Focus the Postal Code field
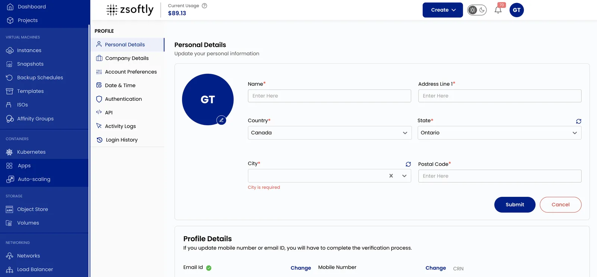Screen dimensions: 597x277 click(500, 176)
